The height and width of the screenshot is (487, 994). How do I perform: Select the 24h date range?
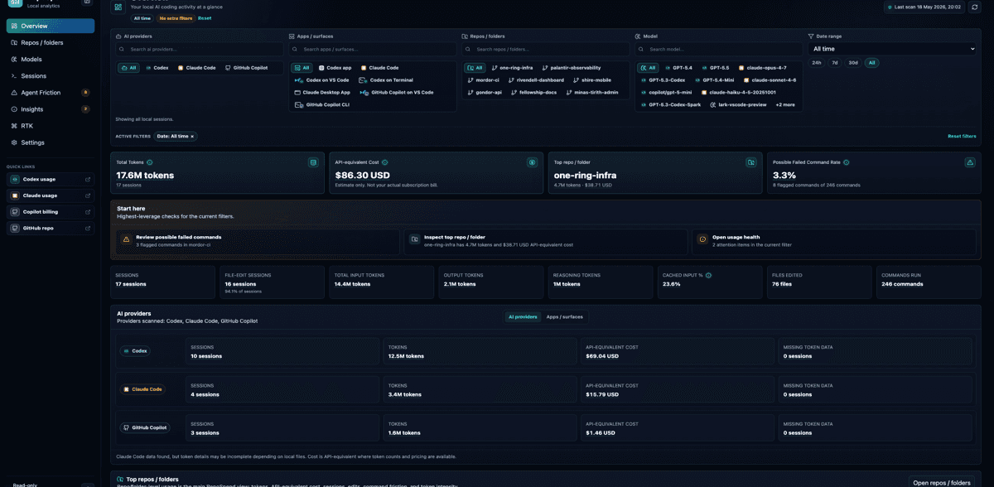817,63
